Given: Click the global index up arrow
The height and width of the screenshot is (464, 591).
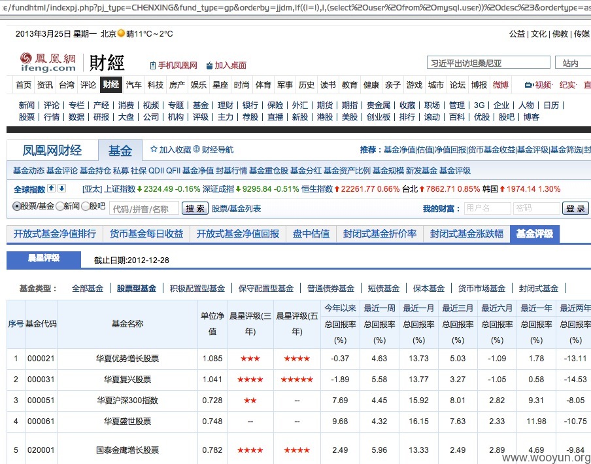Looking at the screenshot, I should [52, 188].
